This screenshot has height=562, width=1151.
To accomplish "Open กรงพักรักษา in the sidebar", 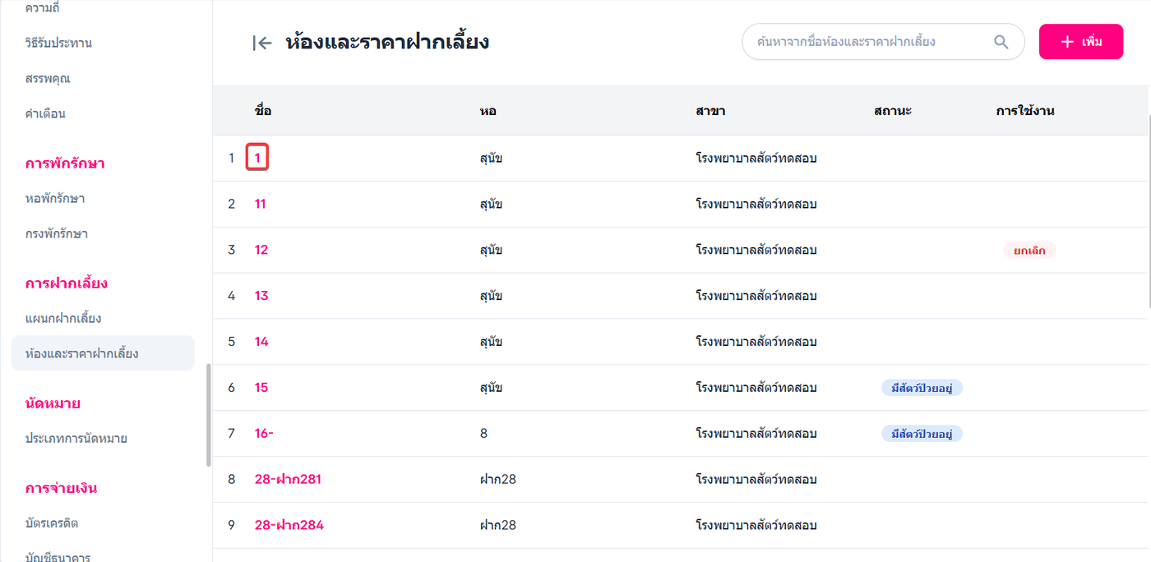I will coord(57,234).
